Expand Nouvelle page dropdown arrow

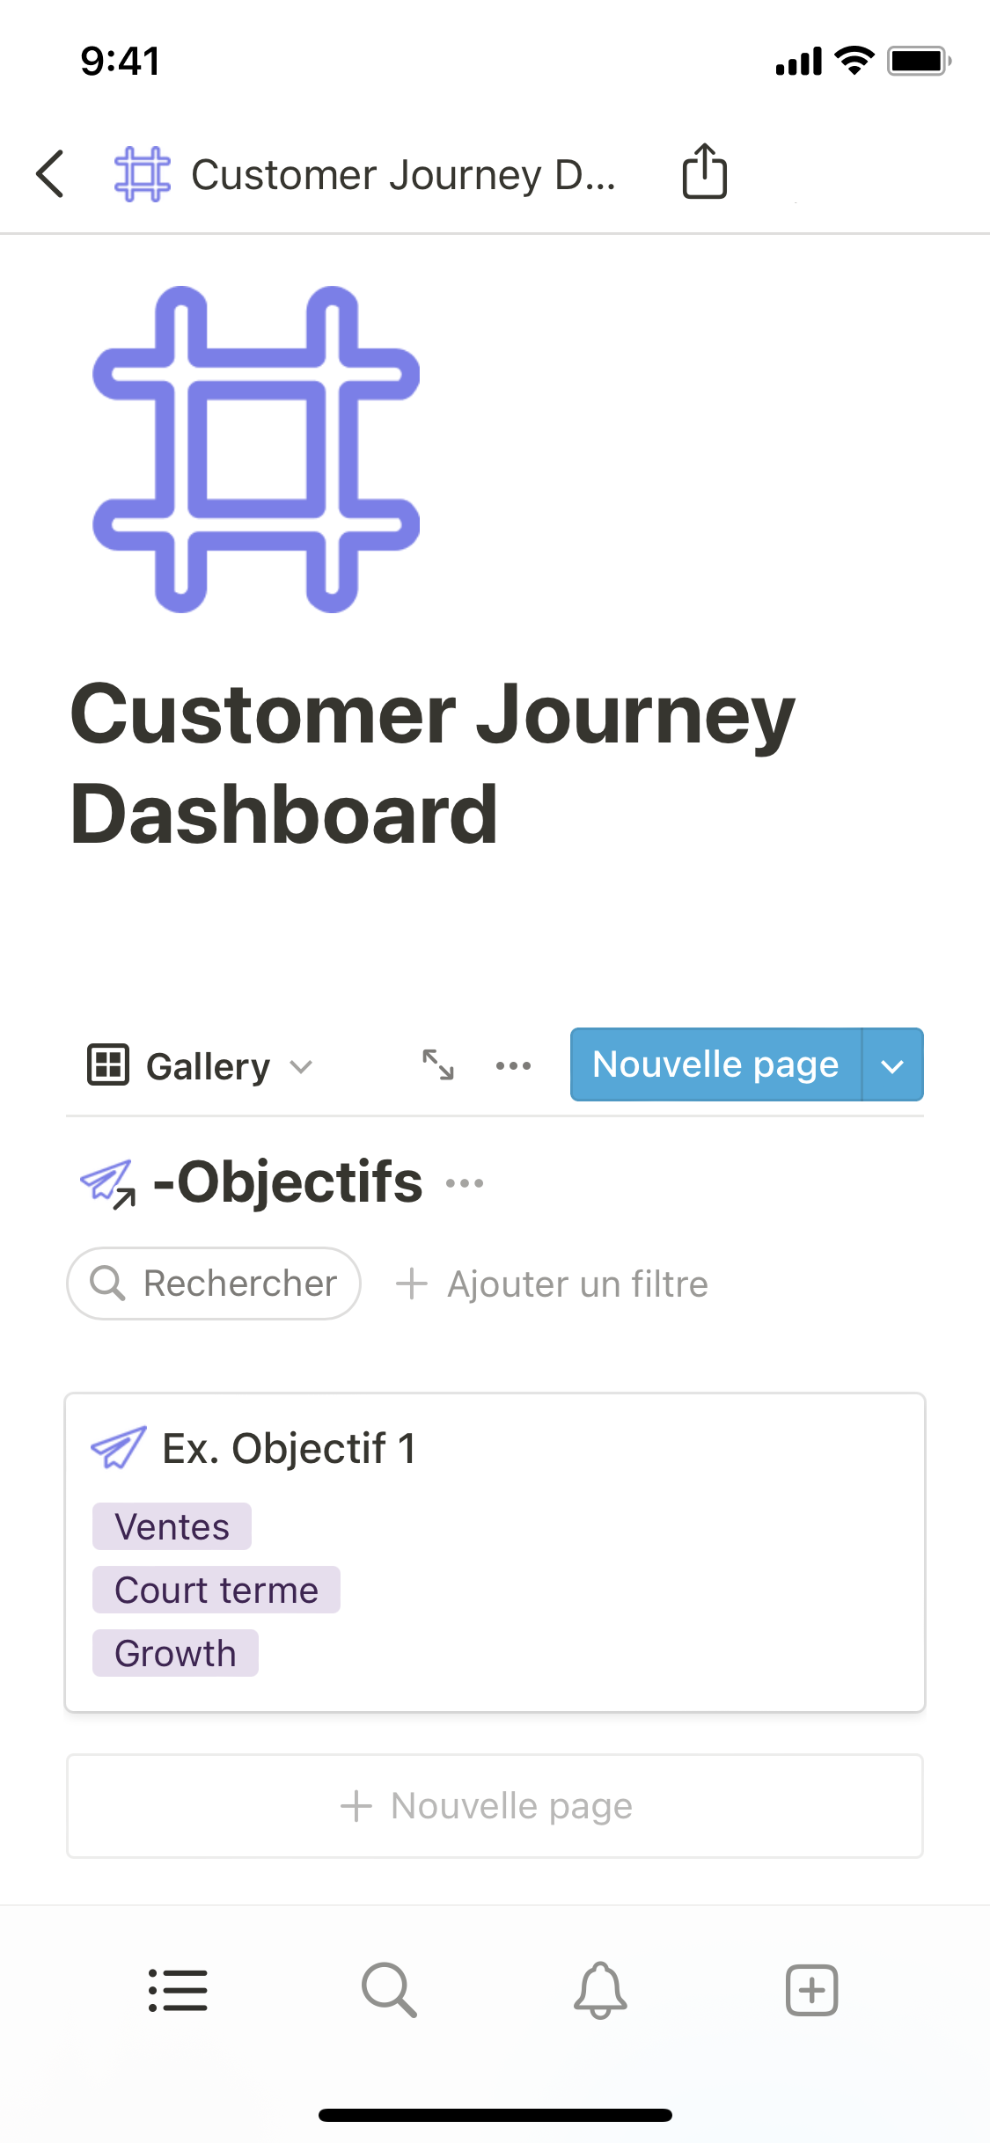(x=892, y=1065)
